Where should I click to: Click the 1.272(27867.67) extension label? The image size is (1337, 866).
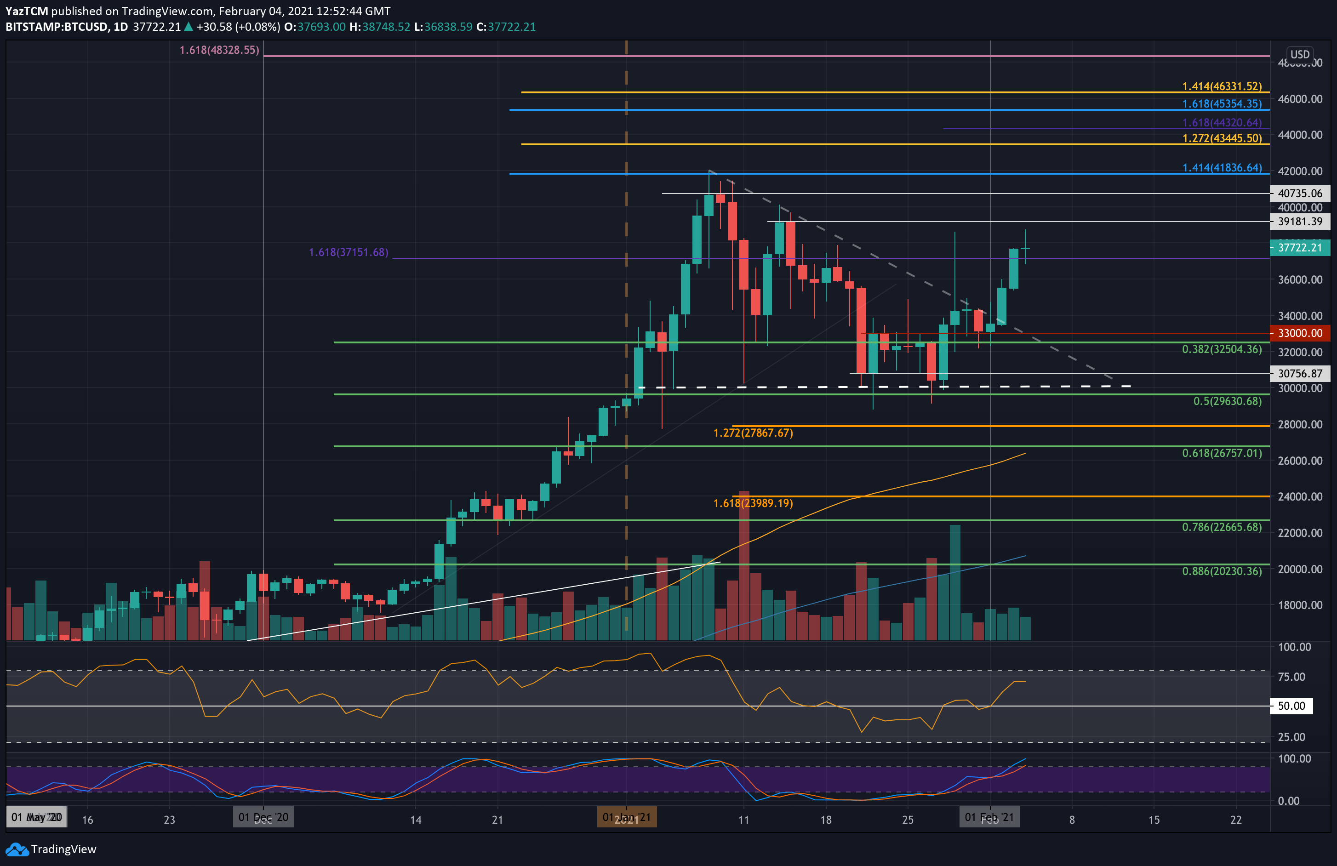click(x=753, y=433)
